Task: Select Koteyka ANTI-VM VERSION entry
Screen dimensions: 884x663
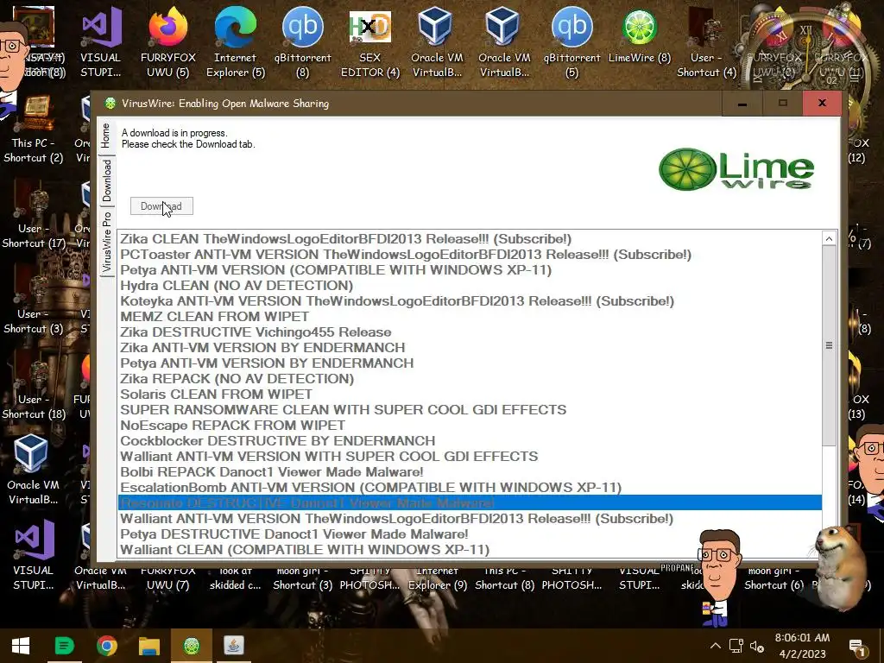Action: (x=470, y=301)
